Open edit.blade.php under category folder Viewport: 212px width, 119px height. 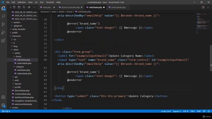coord(24,70)
